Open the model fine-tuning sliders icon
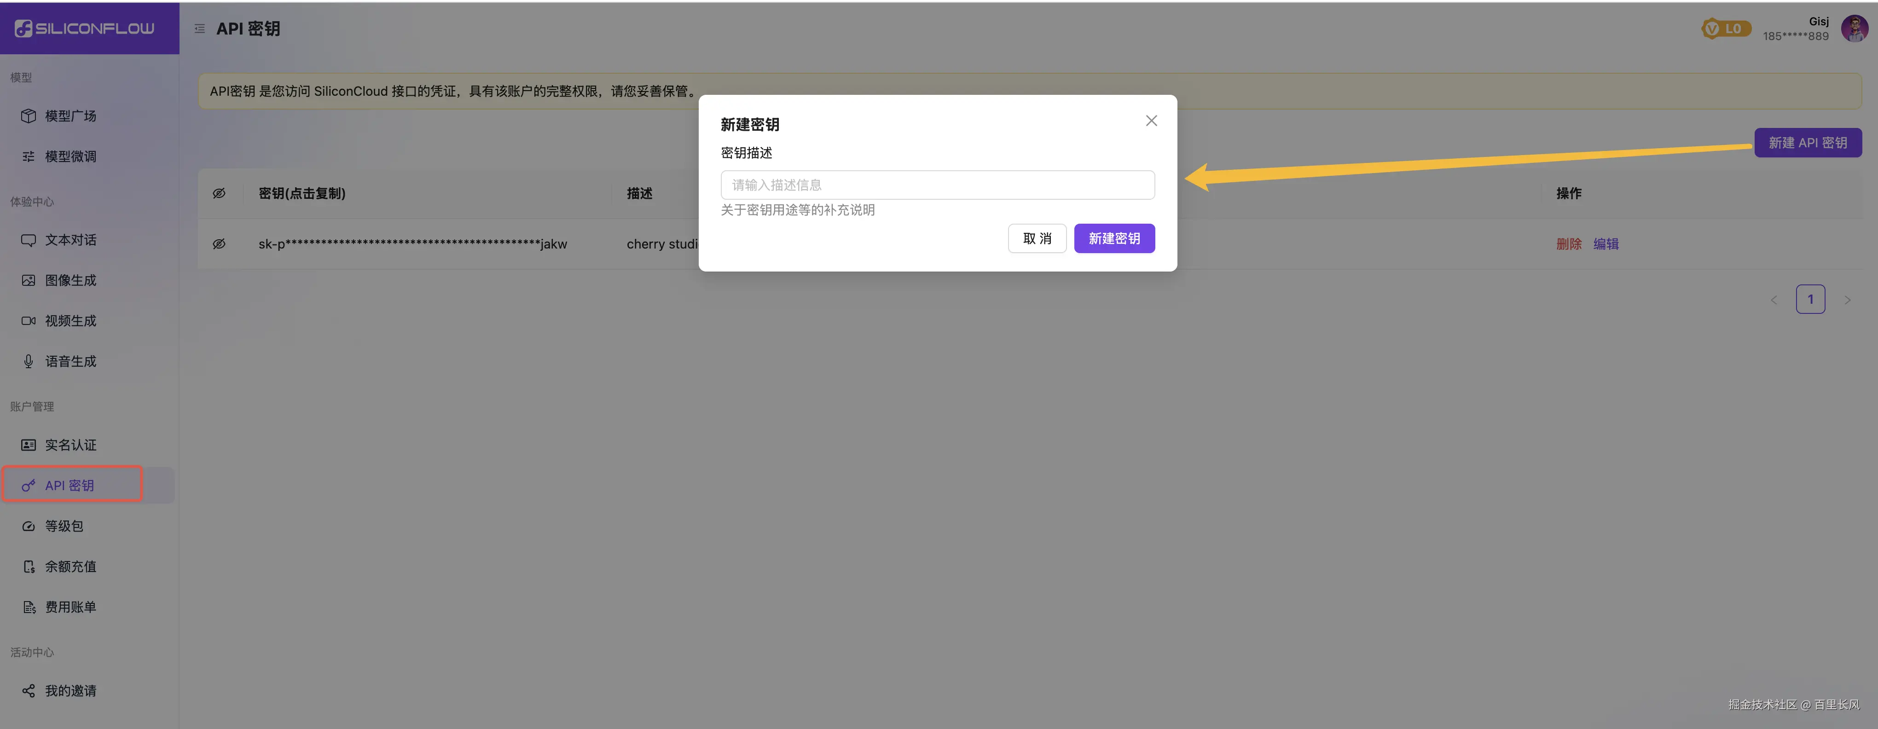This screenshot has width=1878, height=729. click(29, 157)
